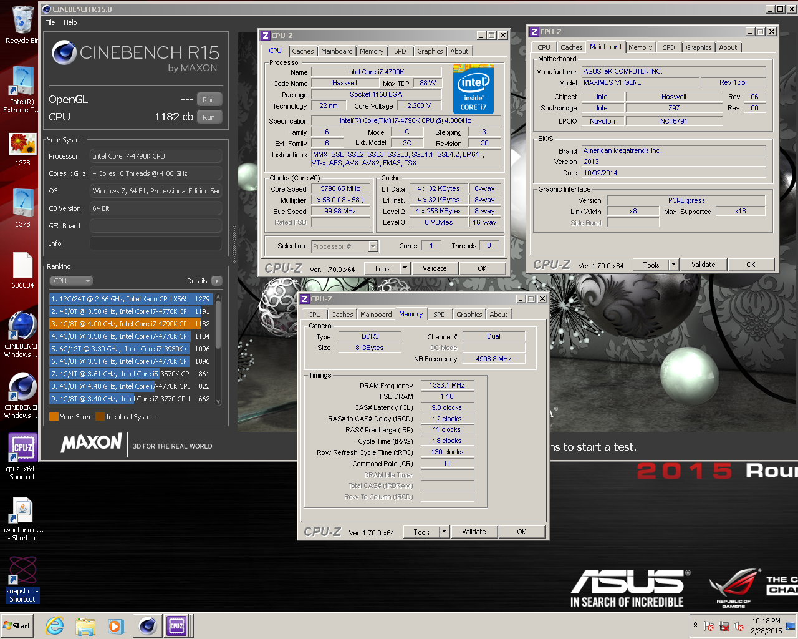Click the MAXON logo in Cinebench footer
This screenshot has width=798, height=639.
[91, 443]
